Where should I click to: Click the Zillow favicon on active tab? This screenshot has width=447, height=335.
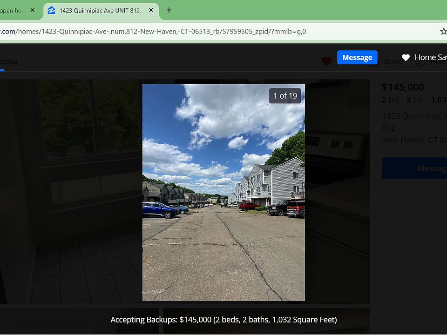[52, 10]
